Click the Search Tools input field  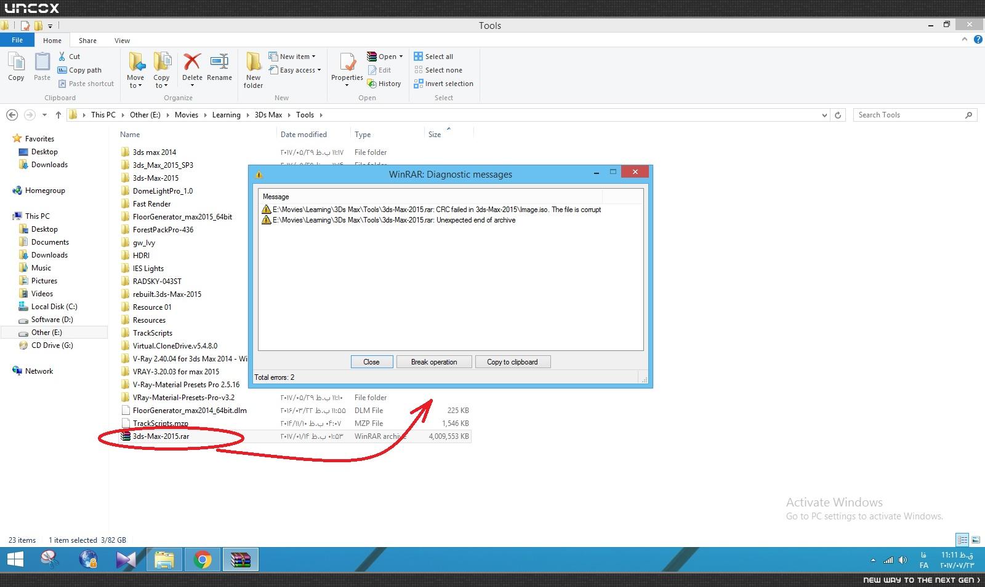point(910,115)
